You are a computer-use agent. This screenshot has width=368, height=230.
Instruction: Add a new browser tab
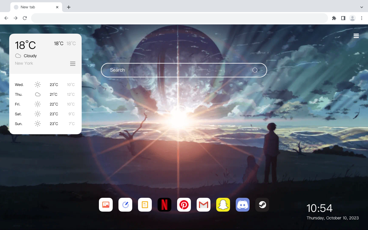click(x=69, y=7)
